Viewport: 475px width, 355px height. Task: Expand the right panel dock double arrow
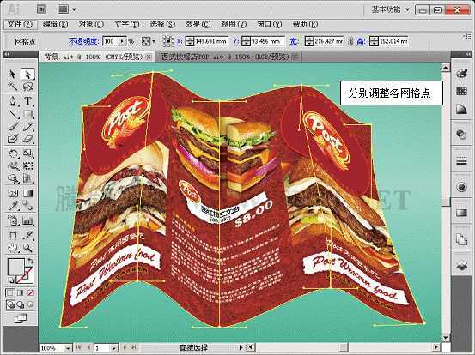coord(469,54)
